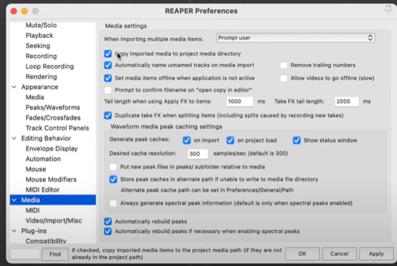The width and height of the screenshot is (397, 266).
Task: Toggle 'Allow videos to go offline (slow)'
Action: point(284,78)
